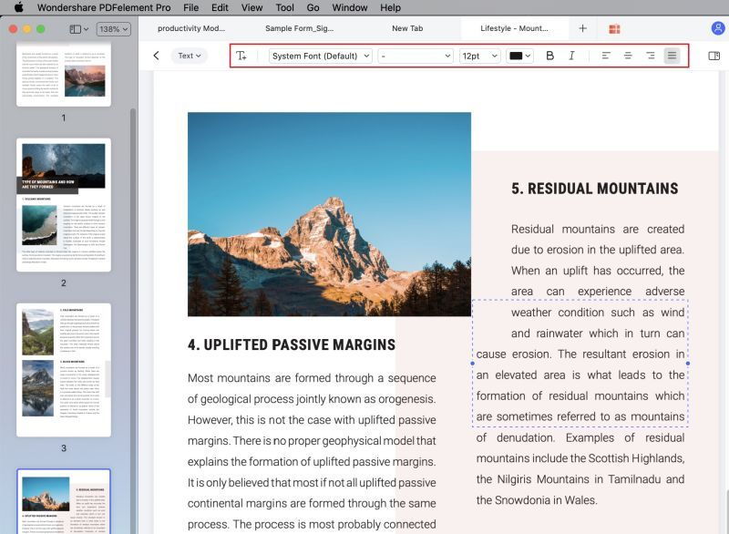Open the text color swatch picker
Viewport: 729px width, 534px height.
click(517, 55)
